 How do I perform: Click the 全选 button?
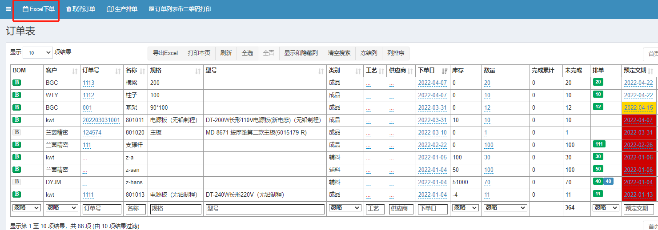click(x=247, y=53)
